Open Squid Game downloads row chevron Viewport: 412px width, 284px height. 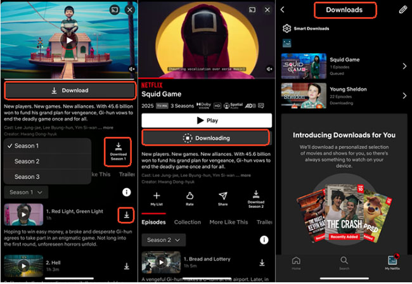tap(404, 66)
